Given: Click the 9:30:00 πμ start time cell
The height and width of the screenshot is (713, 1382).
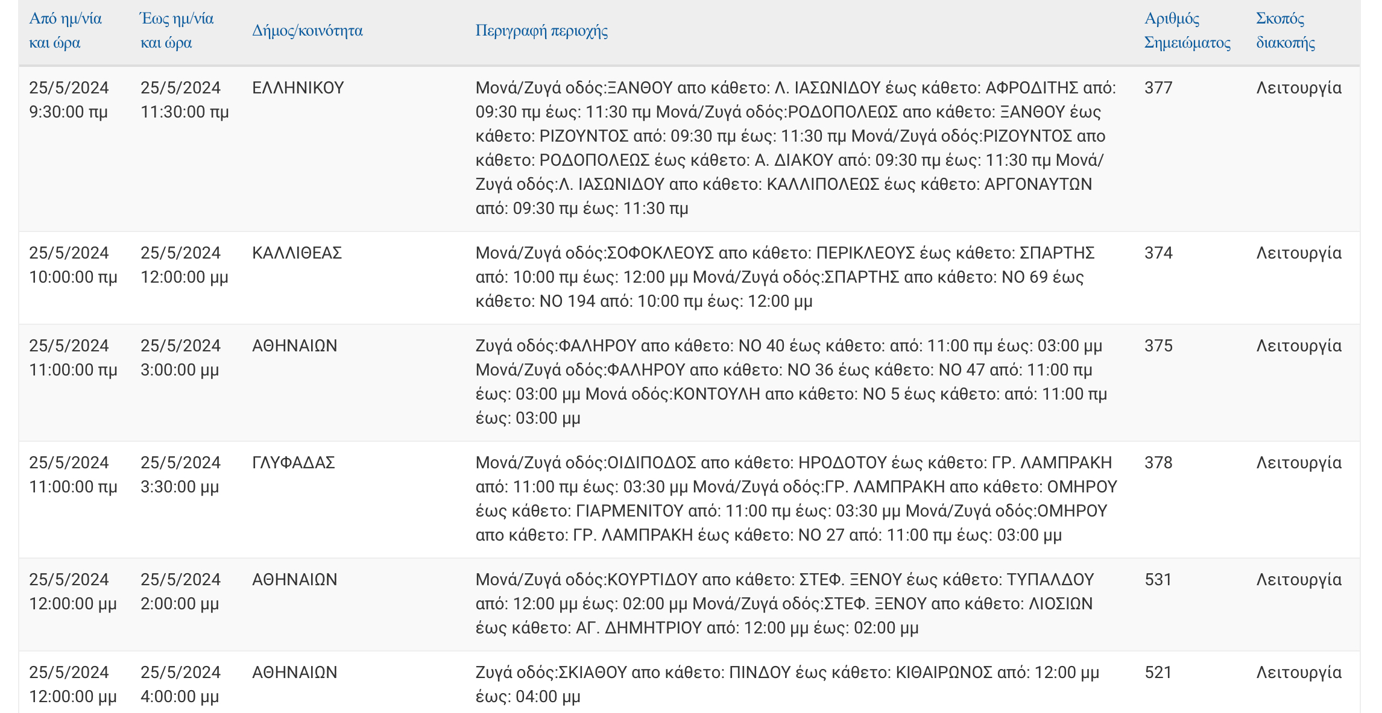Looking at the screenshot, I should click(x=68, y=112).
